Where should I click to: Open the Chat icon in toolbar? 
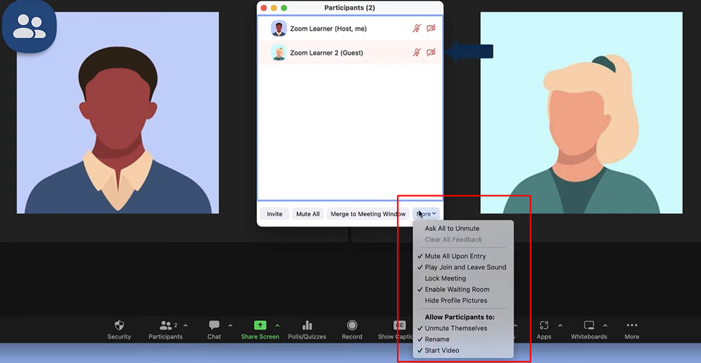214,326
